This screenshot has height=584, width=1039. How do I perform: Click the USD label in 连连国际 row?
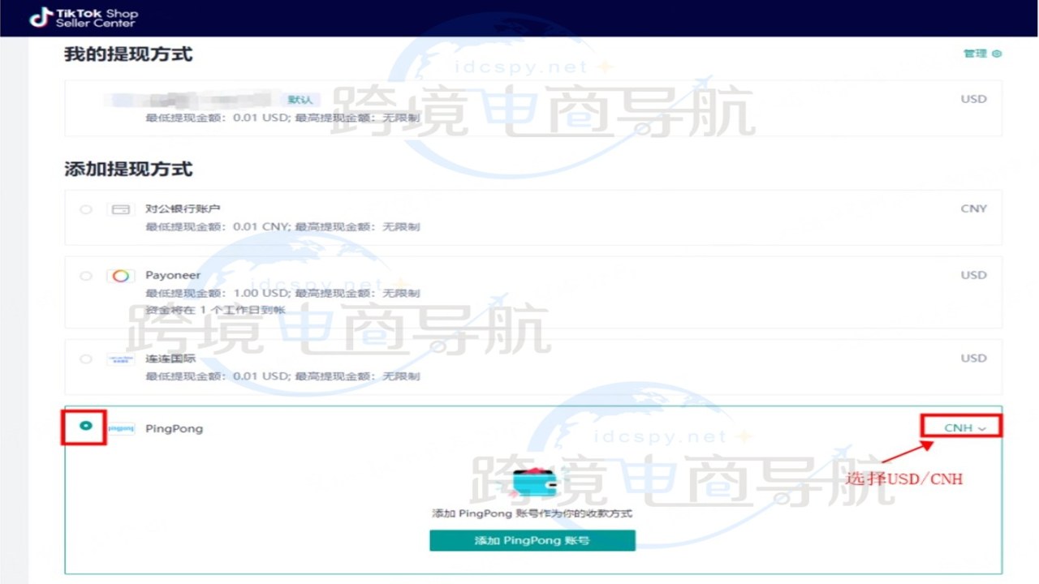tap(973, 358)
